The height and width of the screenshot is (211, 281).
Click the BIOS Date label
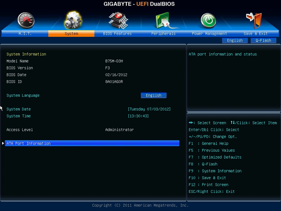(x=16, y=75)
